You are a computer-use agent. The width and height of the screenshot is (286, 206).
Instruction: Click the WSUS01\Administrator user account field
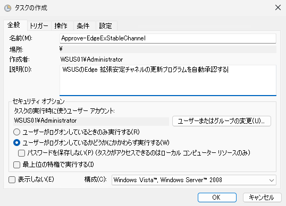pyautogui.click(x=91, y=121)
